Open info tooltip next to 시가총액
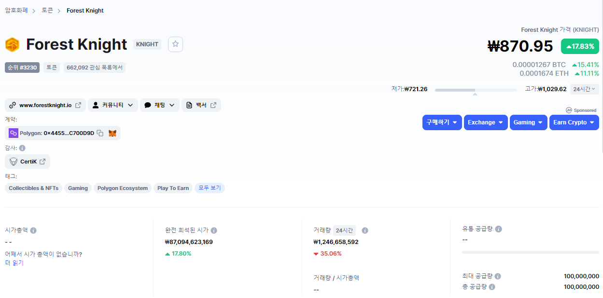The image size is (603, 298). [33, 230]
